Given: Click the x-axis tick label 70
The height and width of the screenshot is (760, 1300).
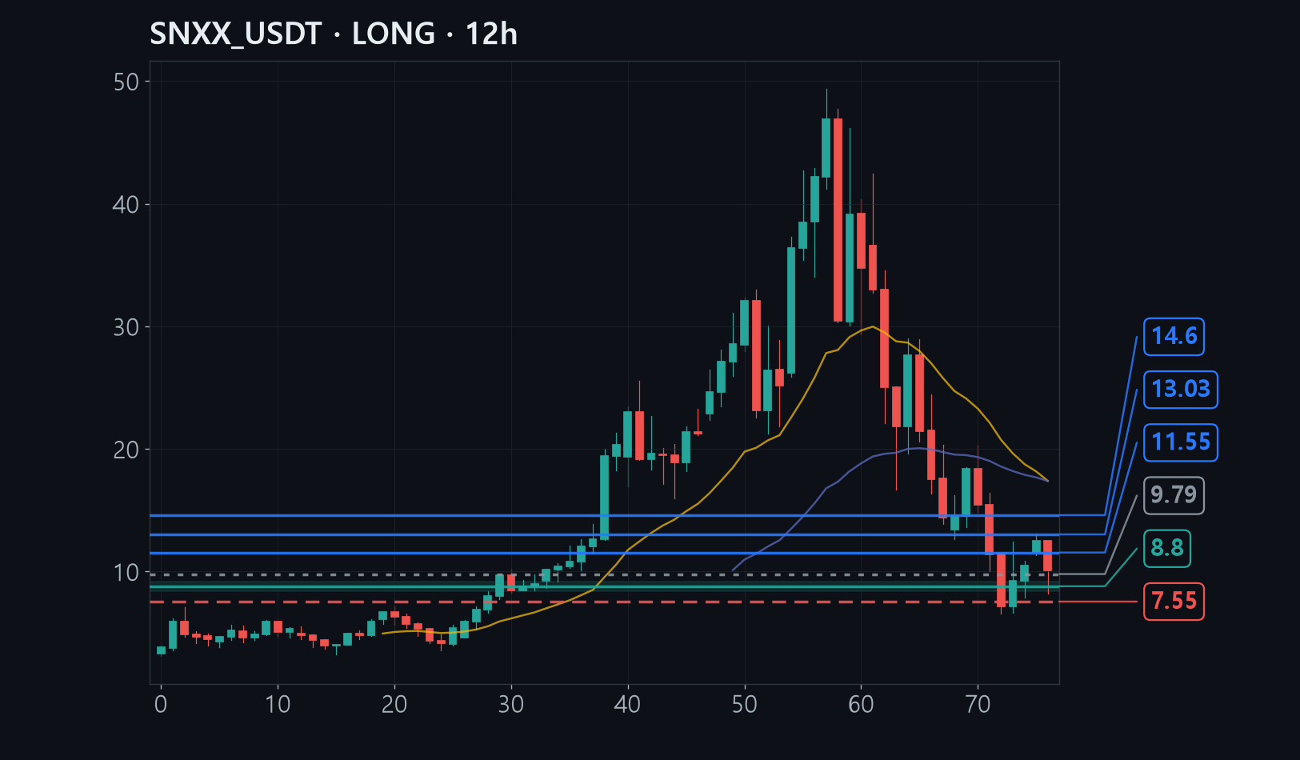Looking at the screenshot, I should point(978,705).
